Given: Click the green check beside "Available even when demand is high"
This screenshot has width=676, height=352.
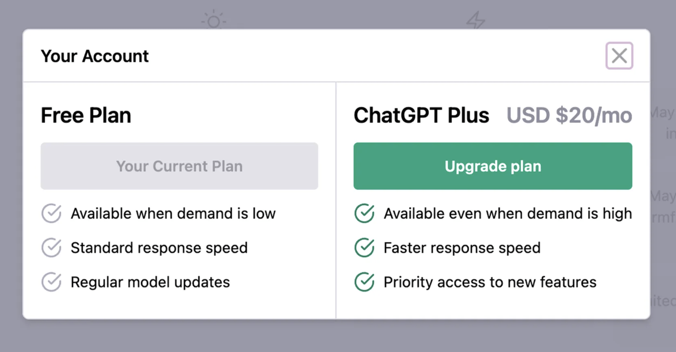Looking at the screenshot, I should [x=364, y=213].
